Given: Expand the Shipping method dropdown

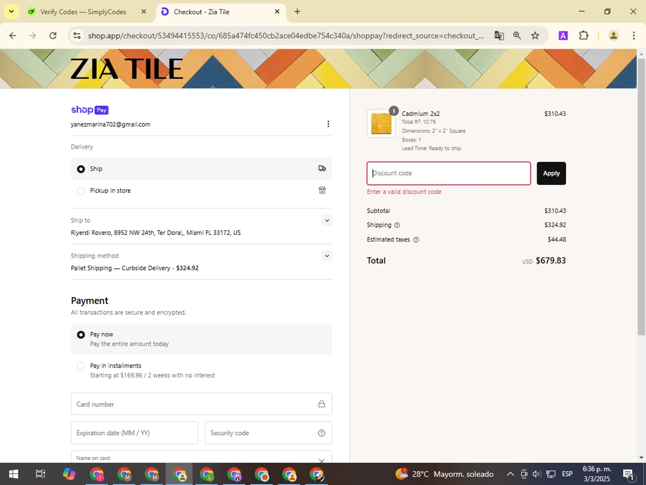Looking at the screenshot, I should 327,256.
